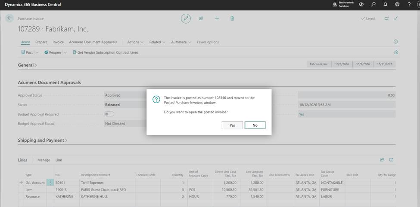Open the environment information icon
This screenshot has width=420, height=207.
click(335, 4)
